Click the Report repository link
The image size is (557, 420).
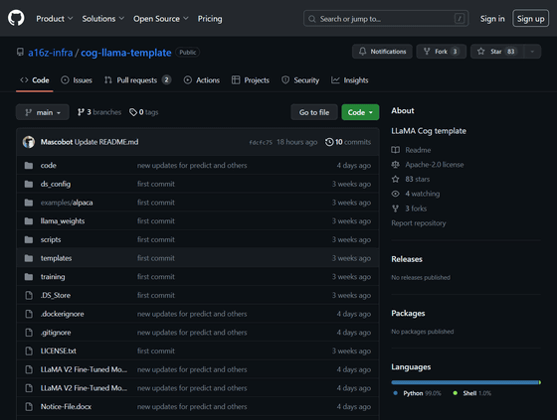pos(419,223)
